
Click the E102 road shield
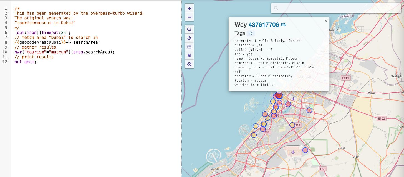pos(382,118)
